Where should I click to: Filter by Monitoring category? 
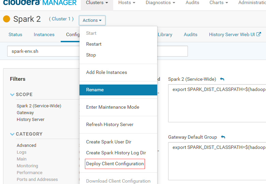[27, 166]
